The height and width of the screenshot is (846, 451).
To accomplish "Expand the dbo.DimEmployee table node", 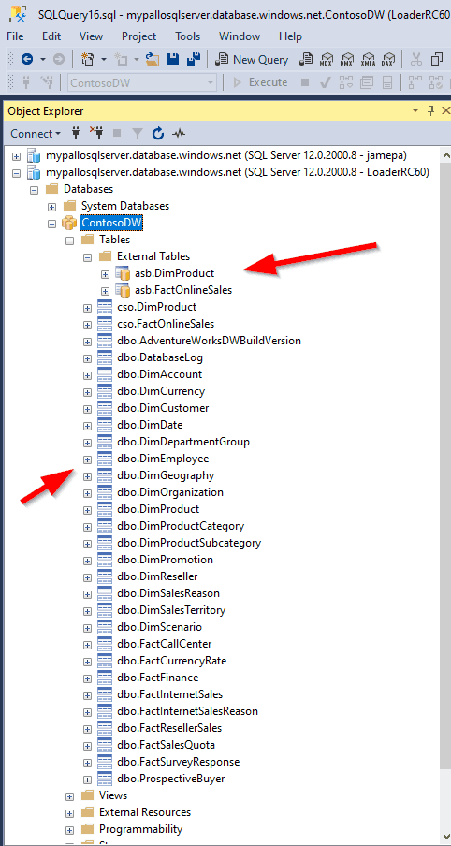I will pos(87,459).
